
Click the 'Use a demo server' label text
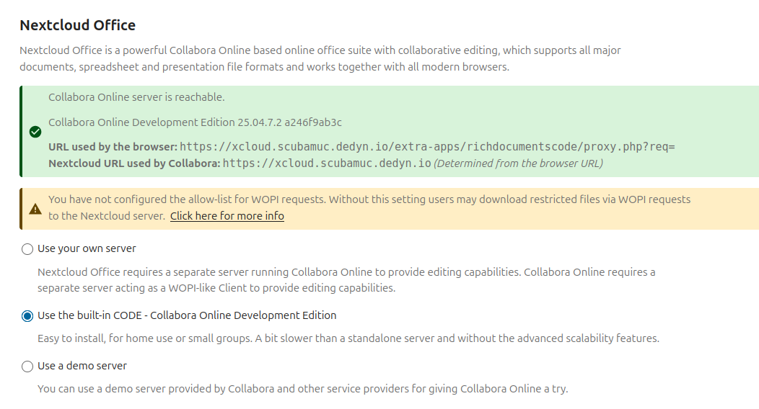coord(82,366)
